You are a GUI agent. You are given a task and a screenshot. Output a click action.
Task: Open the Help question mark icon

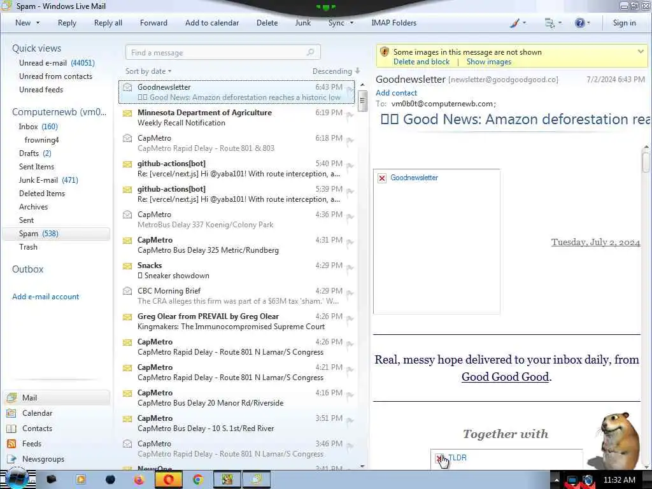(579, 23)
